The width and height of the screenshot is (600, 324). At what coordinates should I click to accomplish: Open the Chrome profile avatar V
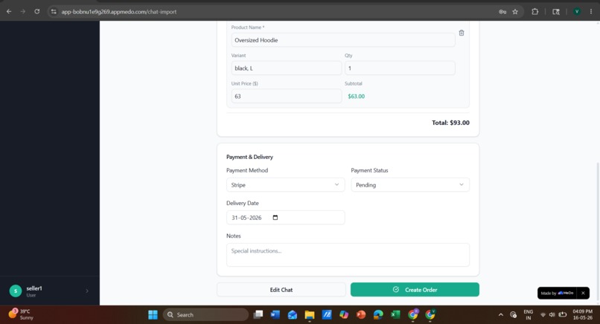point(577,11)
